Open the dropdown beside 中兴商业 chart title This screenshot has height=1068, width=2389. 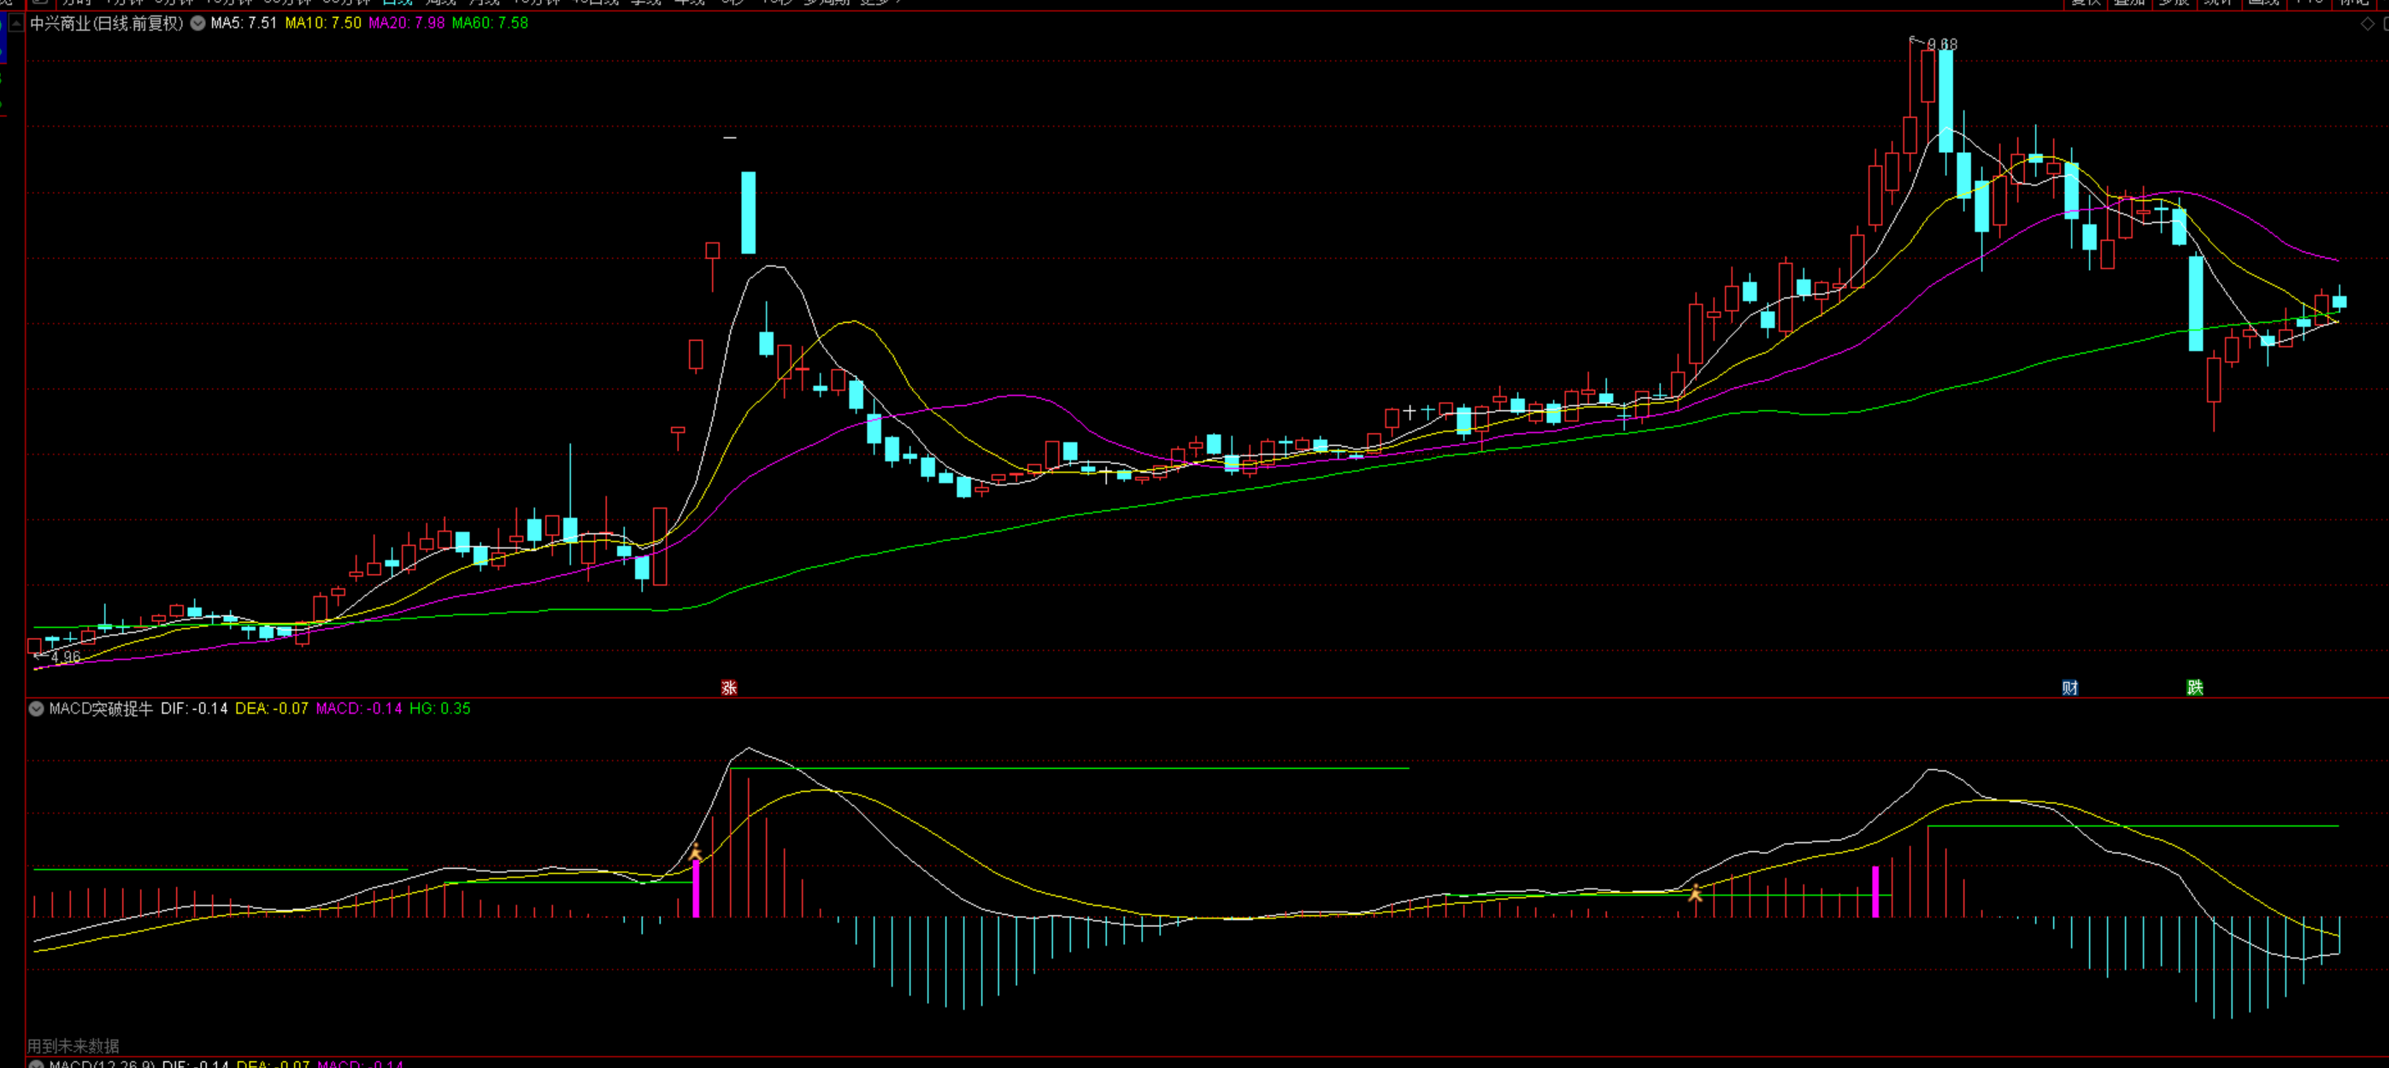pos(197,23)
